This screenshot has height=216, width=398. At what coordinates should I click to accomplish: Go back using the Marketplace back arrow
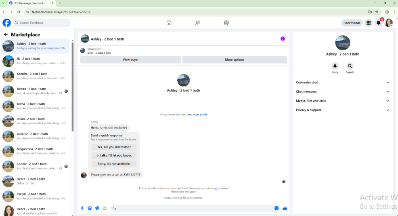click(6, 34)
